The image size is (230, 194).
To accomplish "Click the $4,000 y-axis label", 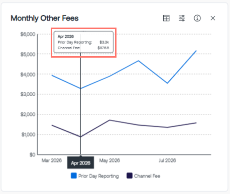I will coord(28,74).
